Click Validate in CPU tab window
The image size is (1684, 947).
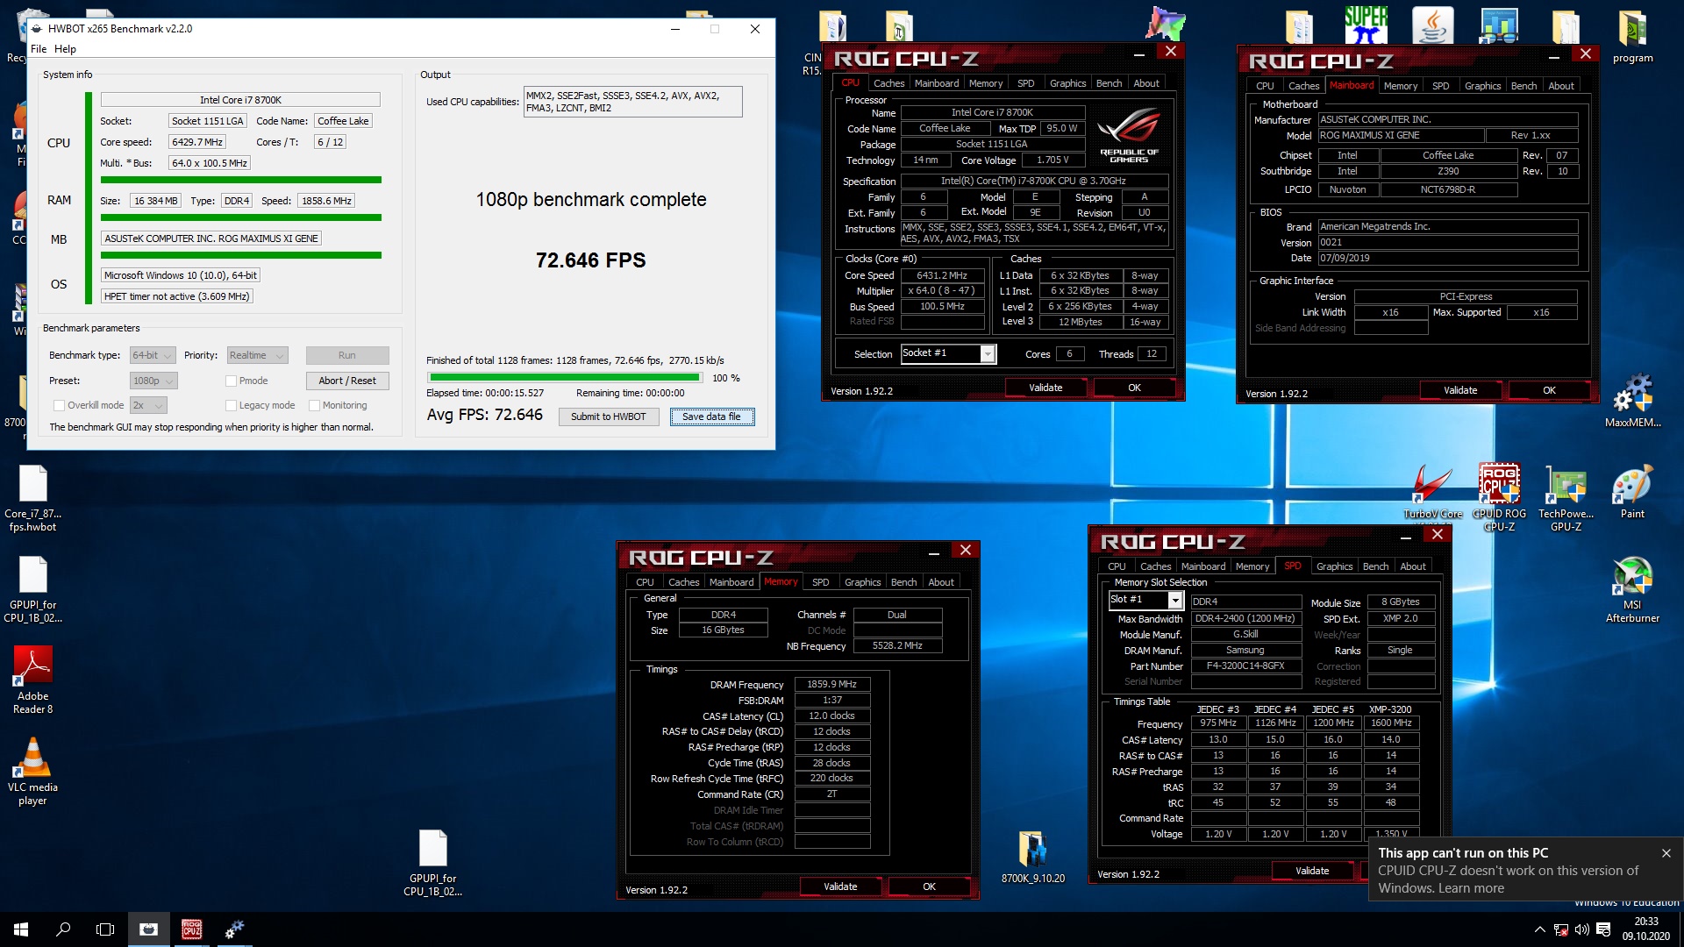(1045, 388)
